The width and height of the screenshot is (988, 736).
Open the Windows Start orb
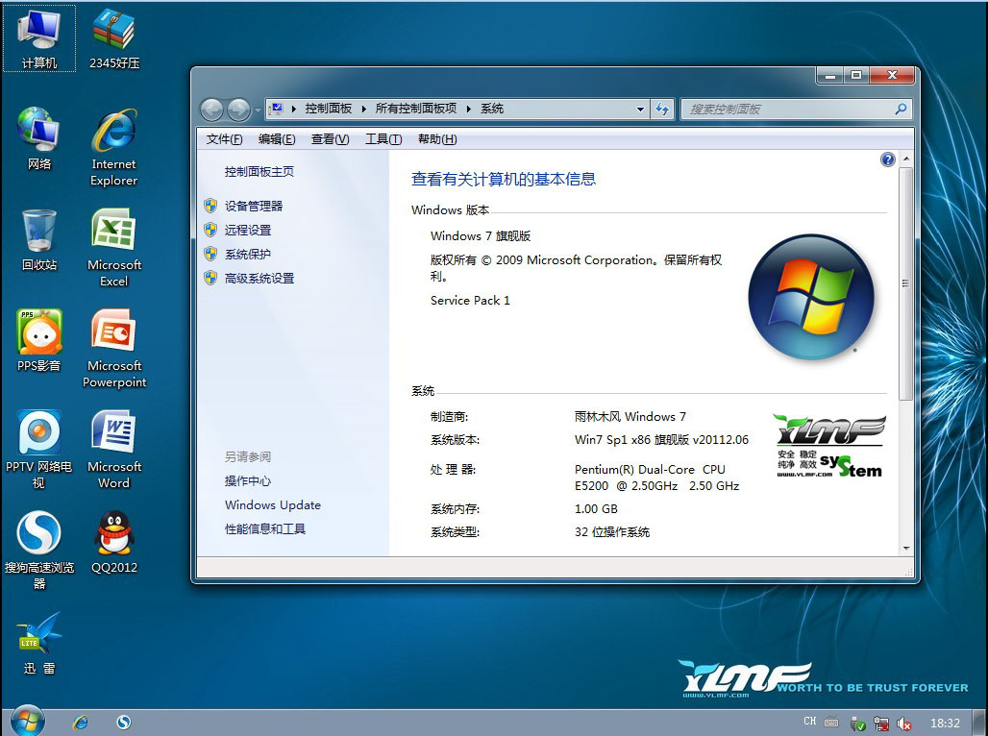coord(27,721)
